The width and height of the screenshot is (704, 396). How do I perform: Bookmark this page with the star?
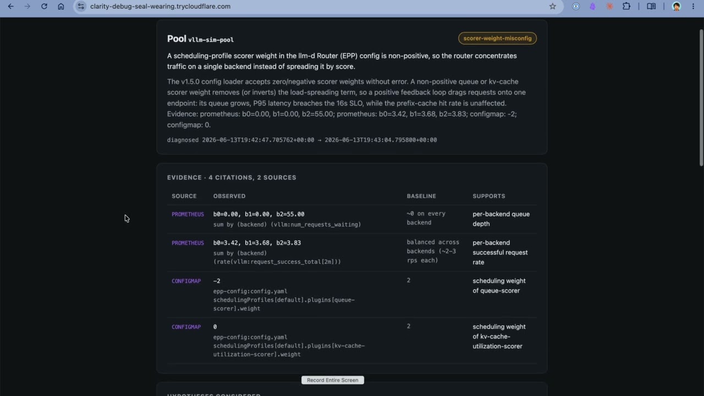[553, 6]
